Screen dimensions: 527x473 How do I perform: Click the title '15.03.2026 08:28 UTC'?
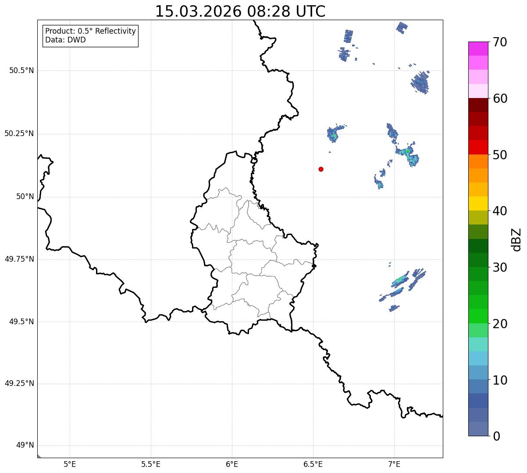tap(240, 11)
